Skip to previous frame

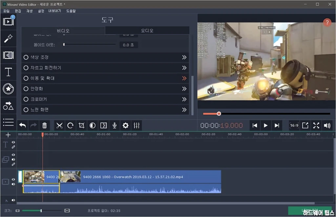click(x=255, y=125)
